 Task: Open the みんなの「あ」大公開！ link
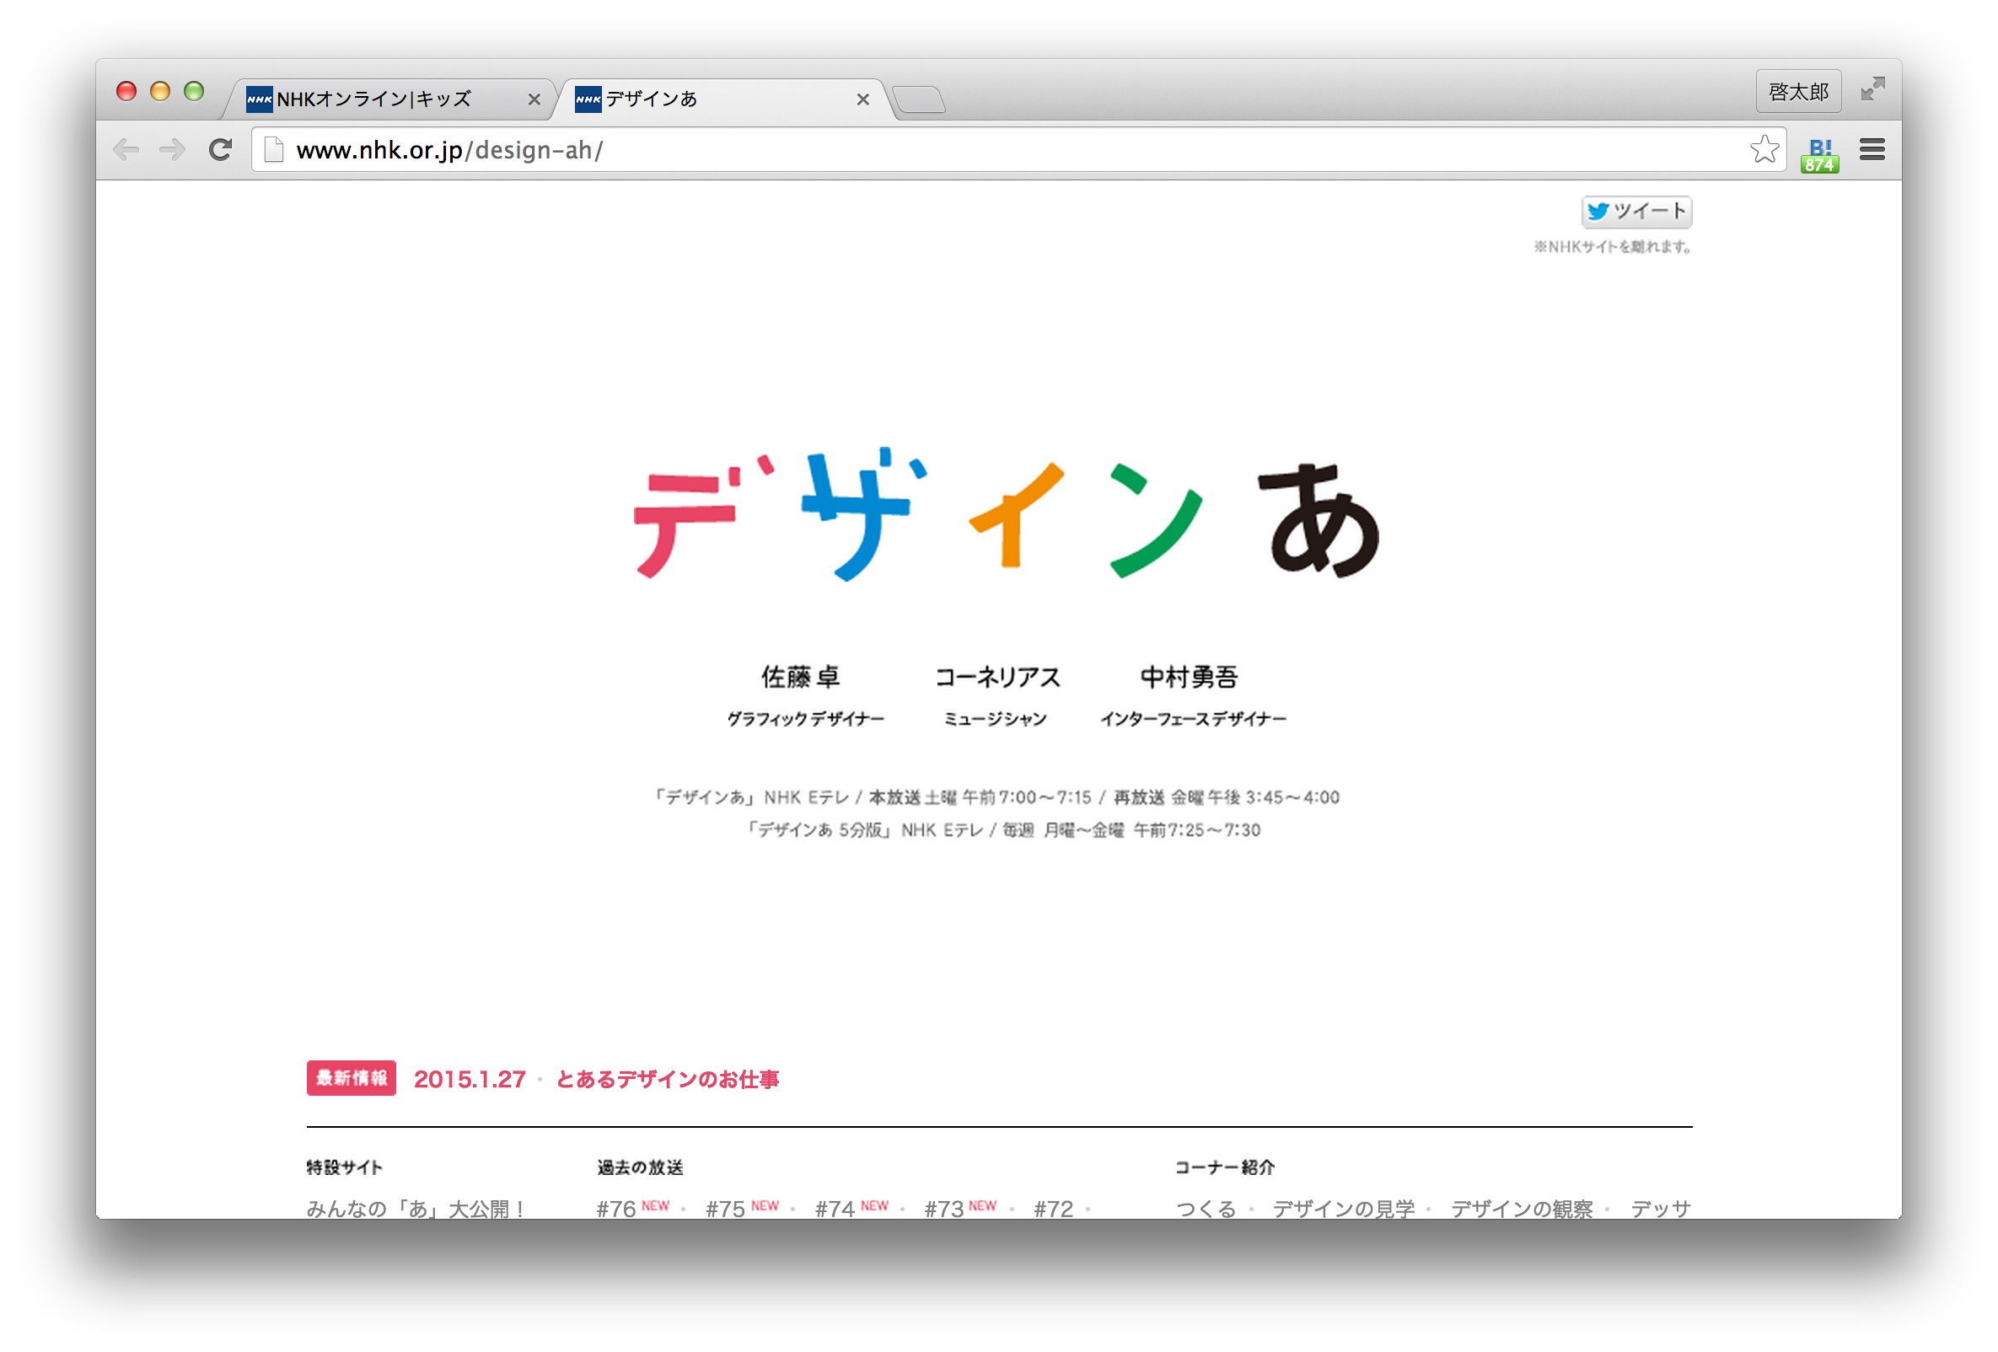point(417,1209)
